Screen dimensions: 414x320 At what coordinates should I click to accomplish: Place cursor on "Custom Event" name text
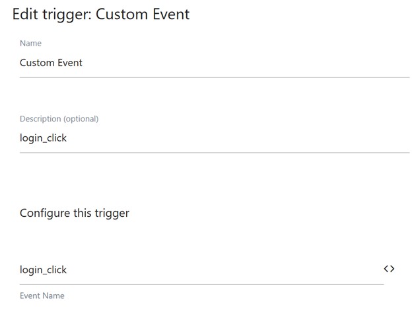click(x=51, y=63)
